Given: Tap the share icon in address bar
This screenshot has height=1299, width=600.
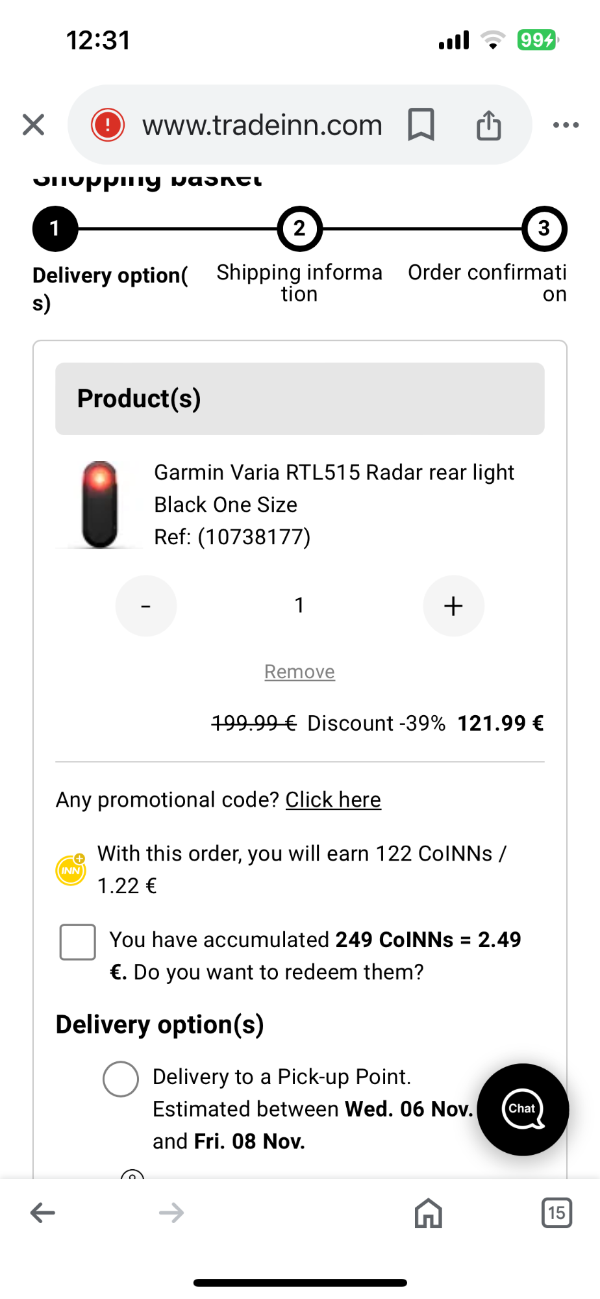Looking at the screenshot, I should coord(488,125).
